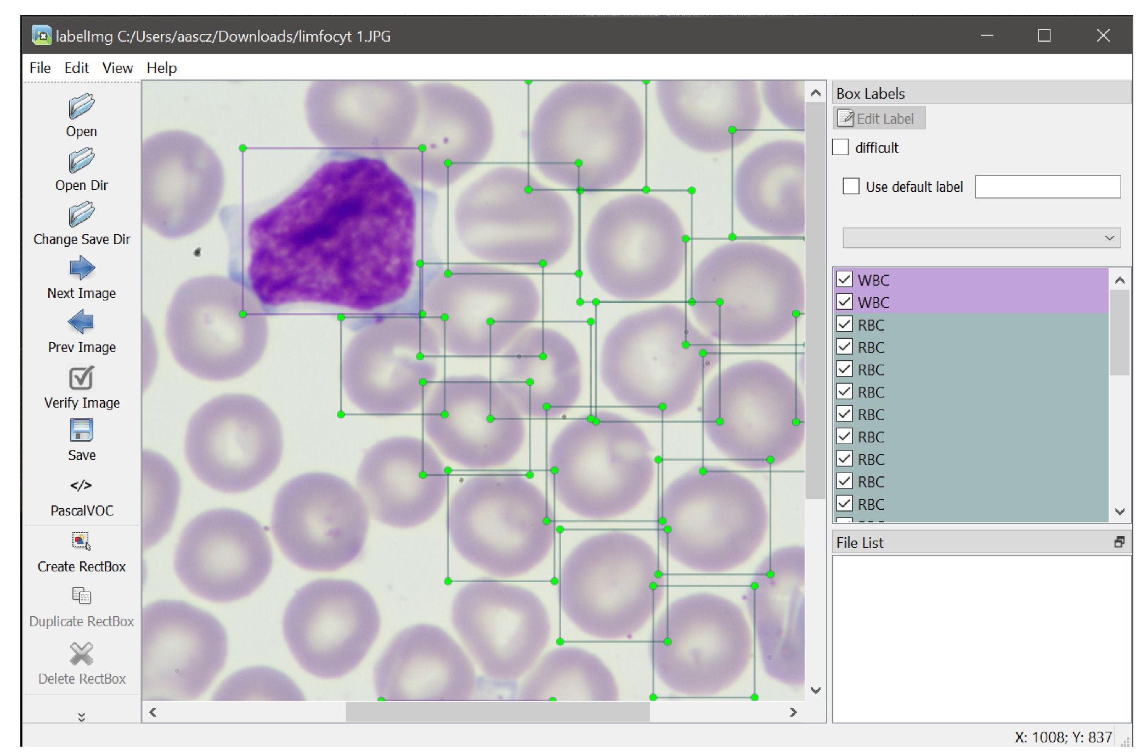Tick the Use default label checkbox
Viewport: 1147px width, 756px height.
click(851, 186)
